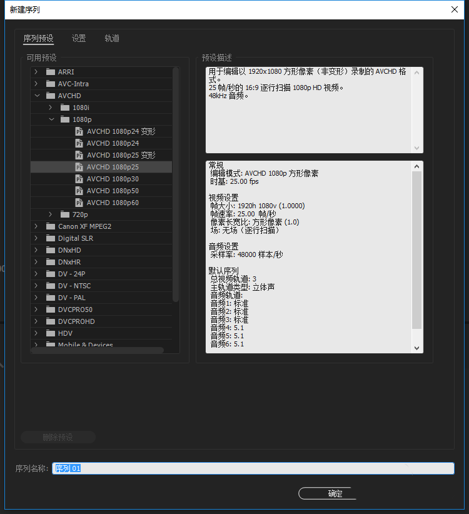The width and height of the screenshot is (469, 514).
Task: Expand the 1080i subfolder
Action: (x=51, y=108)
